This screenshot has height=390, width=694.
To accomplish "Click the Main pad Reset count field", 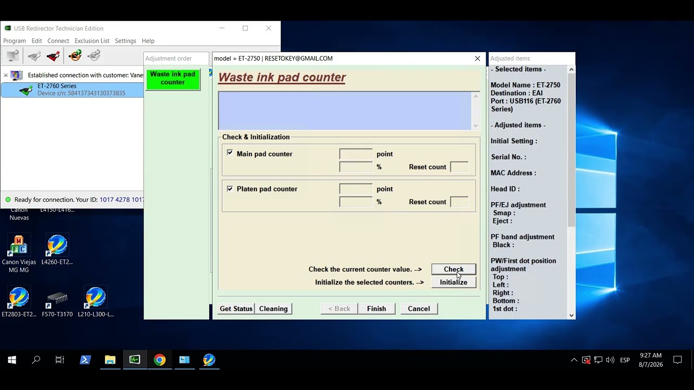I will click(459, 167).
